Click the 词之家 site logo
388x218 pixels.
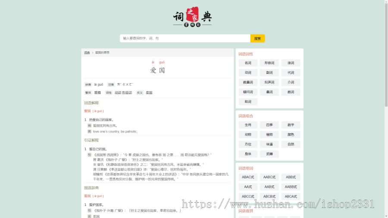tap(192, 17)
